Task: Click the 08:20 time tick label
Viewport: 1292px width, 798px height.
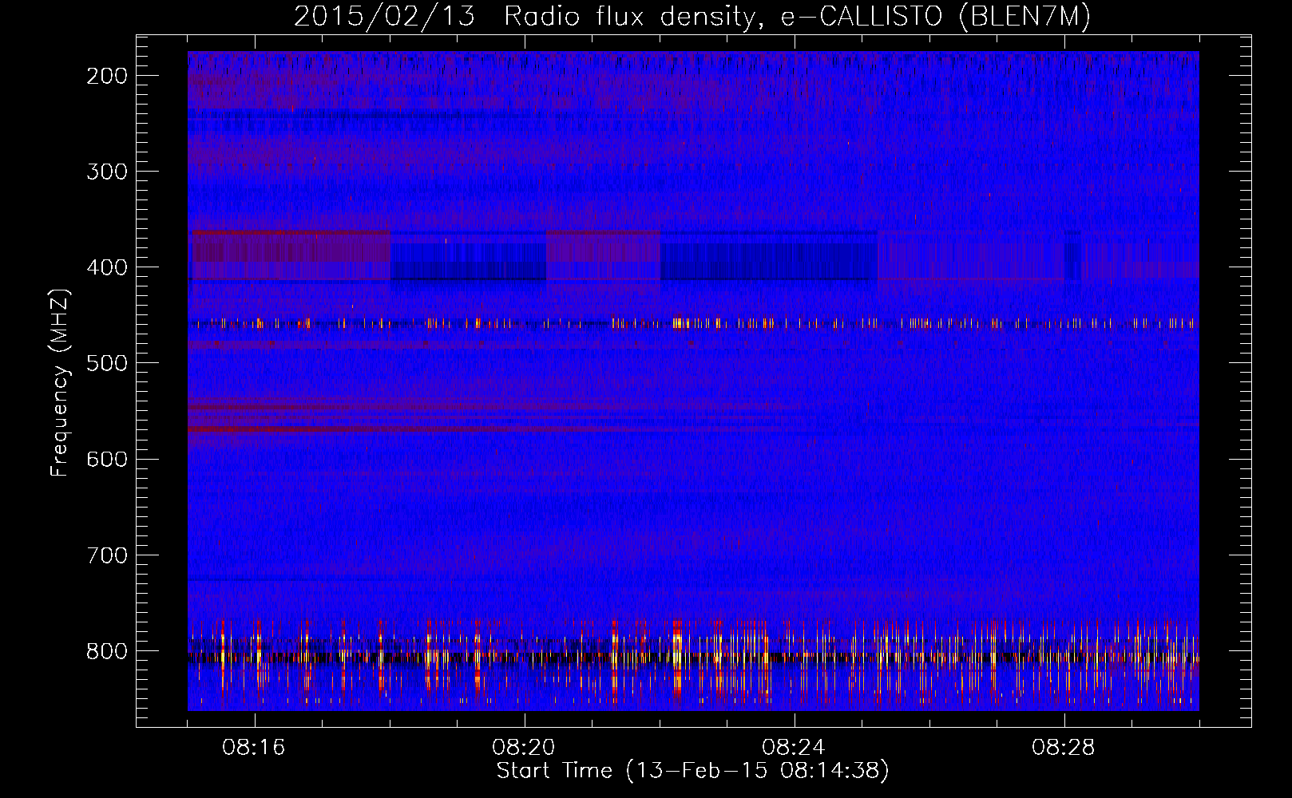Action: pos(524,748)
